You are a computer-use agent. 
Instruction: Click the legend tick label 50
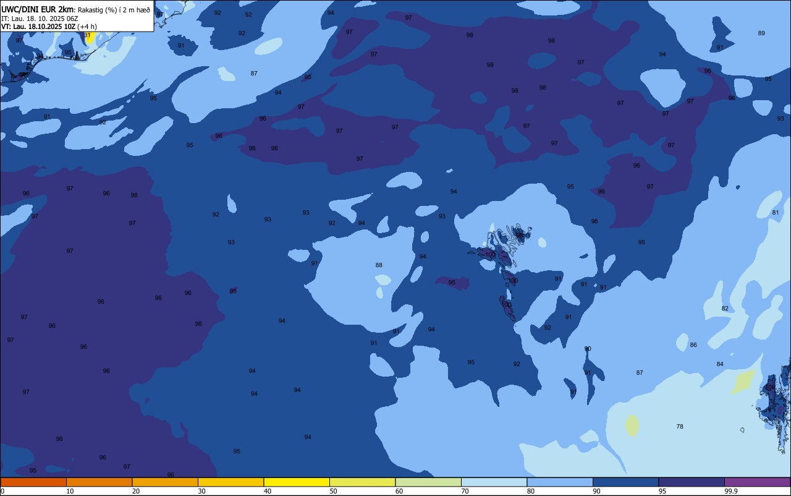333,491
